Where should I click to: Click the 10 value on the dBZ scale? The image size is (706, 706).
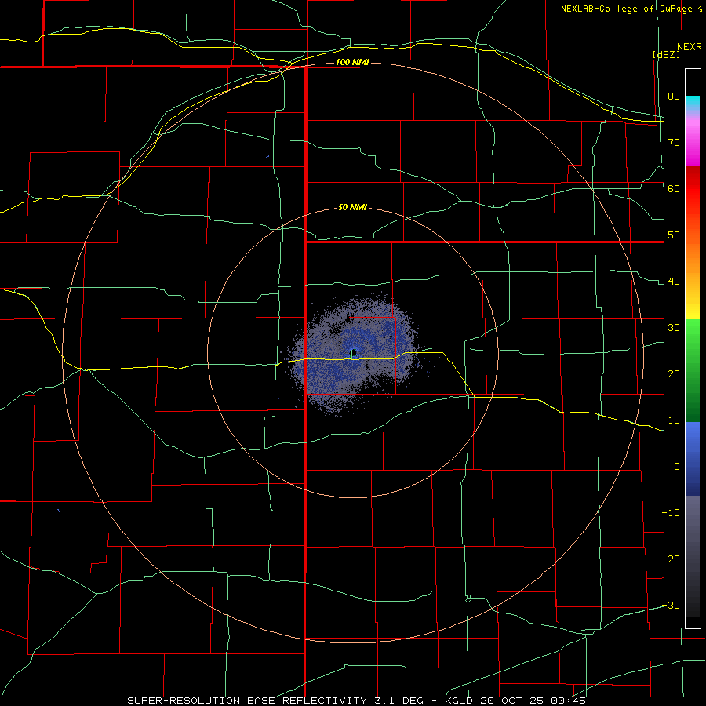click(674, 420)
